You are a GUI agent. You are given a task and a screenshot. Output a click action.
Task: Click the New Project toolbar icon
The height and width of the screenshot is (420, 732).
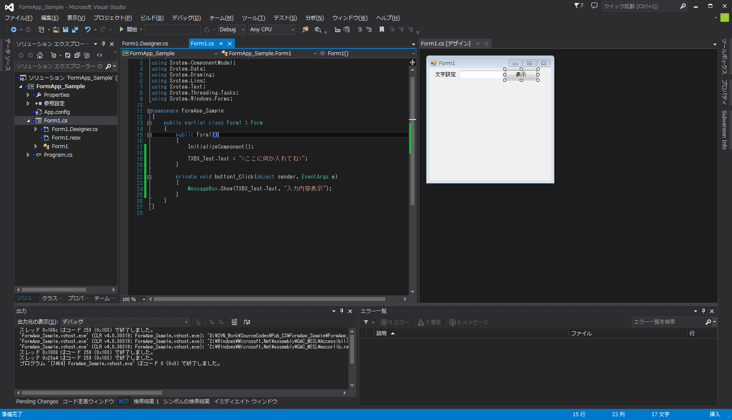(41, 30)
